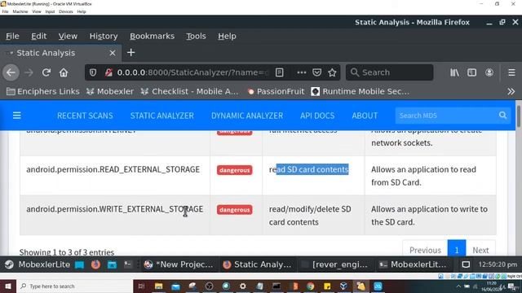Viewport: 522px width, 293px height.
Task: Switch to *New Projec... taskbar window
Action: pos(179,265)
